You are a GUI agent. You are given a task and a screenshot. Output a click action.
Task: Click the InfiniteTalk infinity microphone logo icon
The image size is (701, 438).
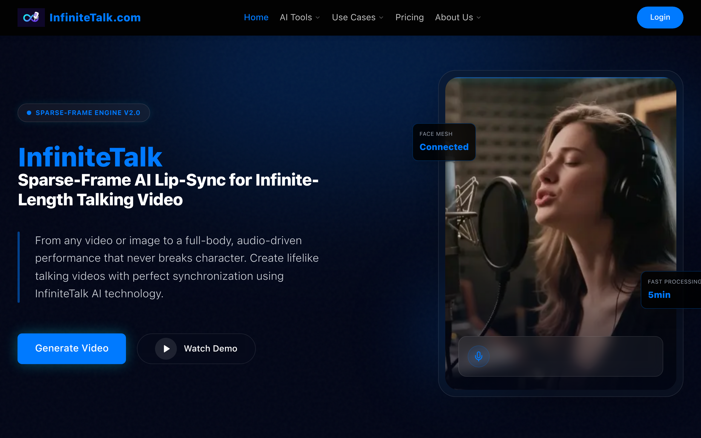[31, 17]
